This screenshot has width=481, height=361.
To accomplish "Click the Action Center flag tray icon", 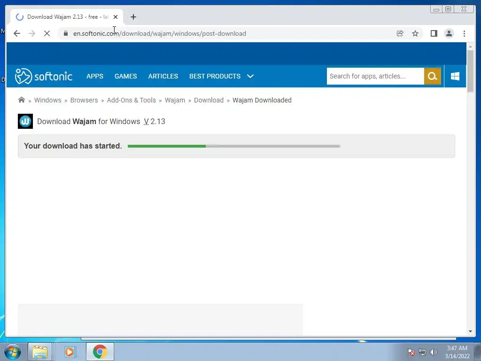I will 411,352.
